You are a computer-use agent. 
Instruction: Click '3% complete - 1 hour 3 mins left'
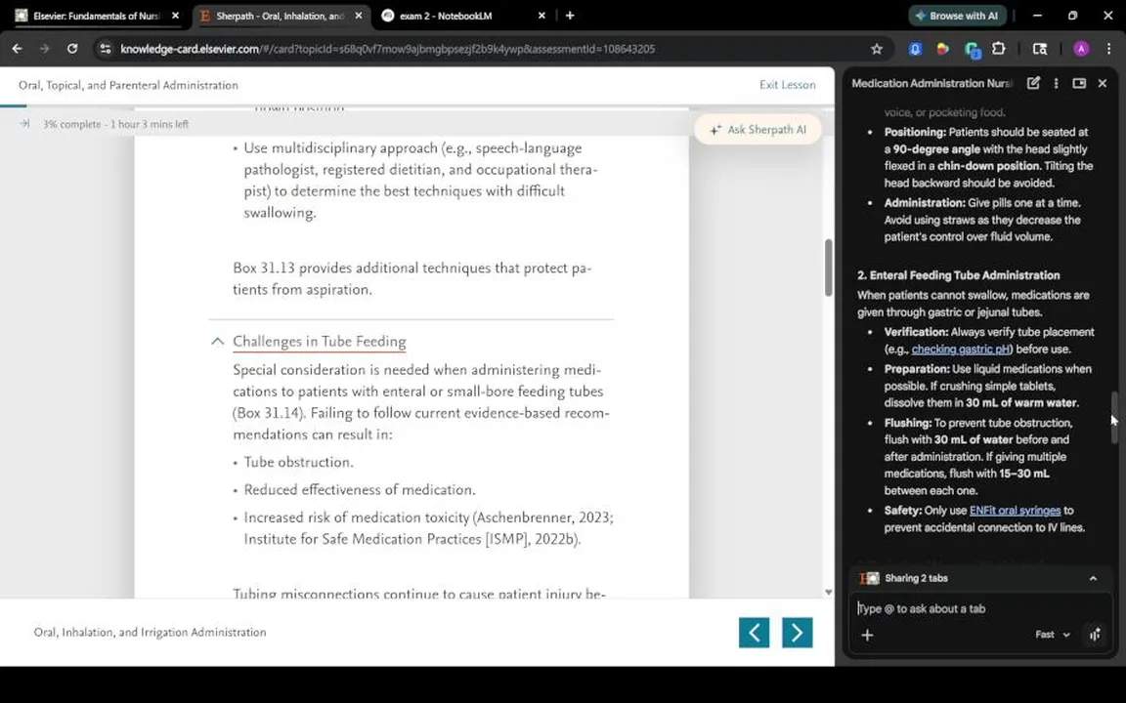115,124
